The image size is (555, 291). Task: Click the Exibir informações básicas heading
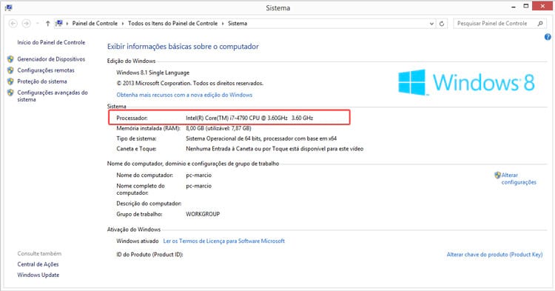183,47
